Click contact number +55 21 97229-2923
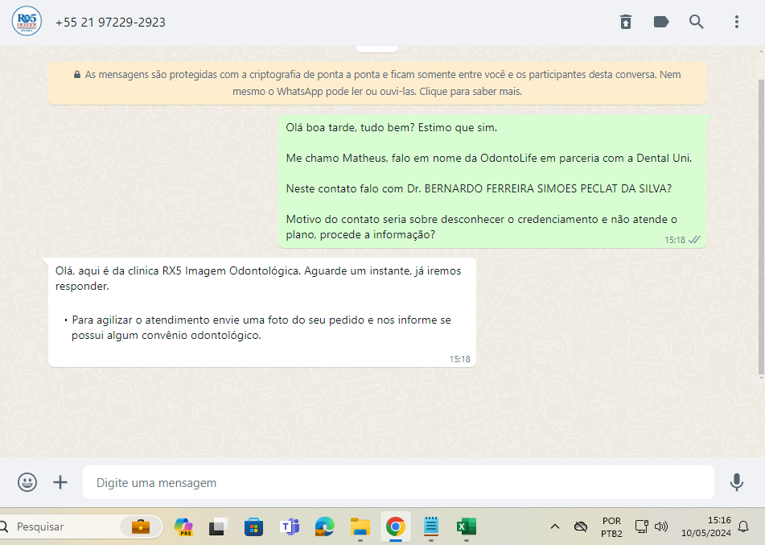The image size is (765, 545). 110,23
